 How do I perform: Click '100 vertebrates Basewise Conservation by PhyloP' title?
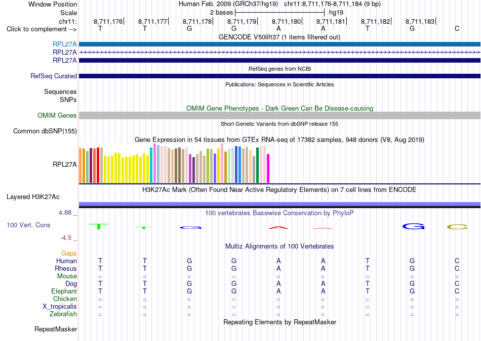pyautogui.click(x=279, y=213)
